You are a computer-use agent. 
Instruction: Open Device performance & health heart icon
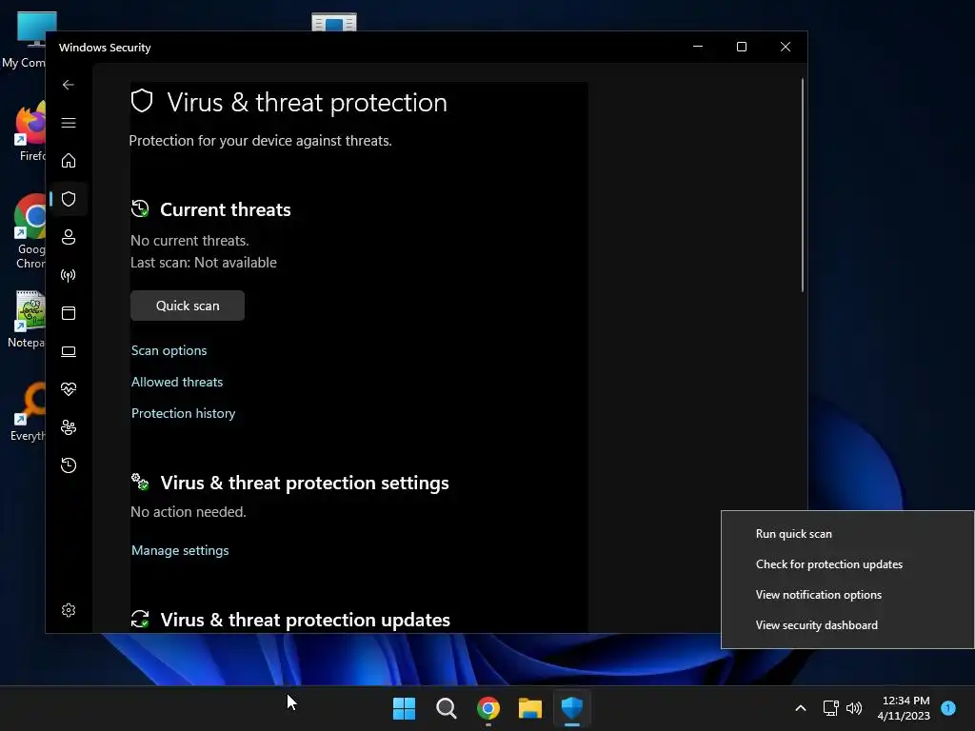(69, 389)
